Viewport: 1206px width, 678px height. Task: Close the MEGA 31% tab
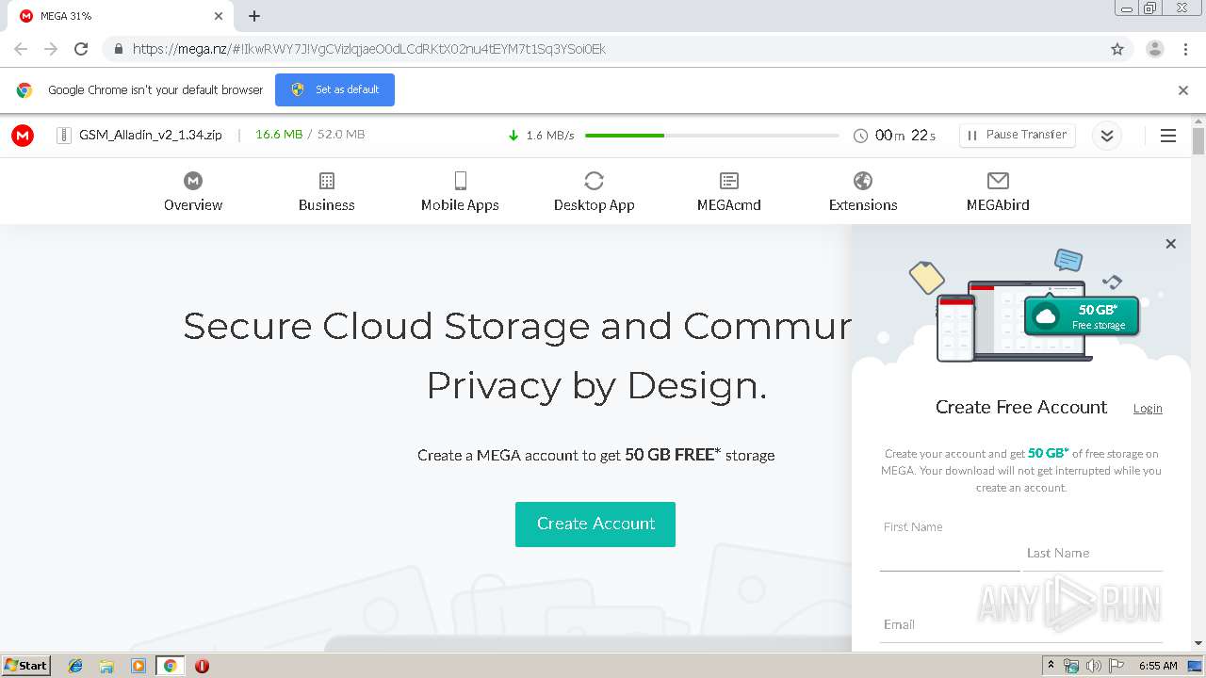click(x=219, y=16)
